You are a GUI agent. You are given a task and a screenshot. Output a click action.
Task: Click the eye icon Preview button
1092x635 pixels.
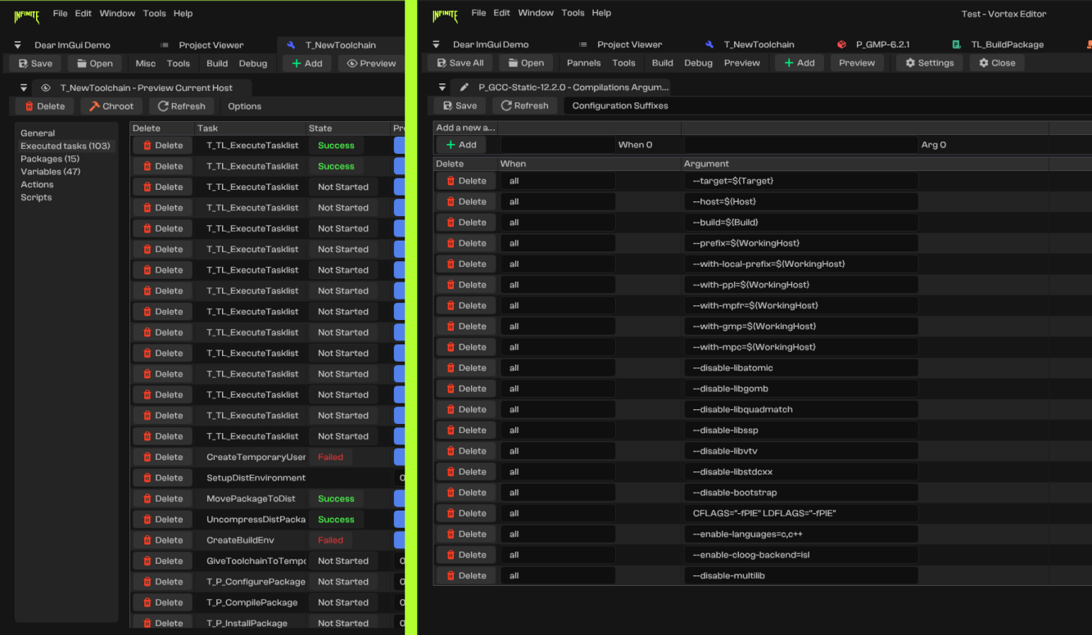[371, 64]
